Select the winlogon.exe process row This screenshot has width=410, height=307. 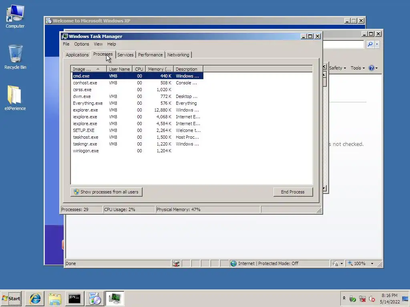[x=138, y=151]
